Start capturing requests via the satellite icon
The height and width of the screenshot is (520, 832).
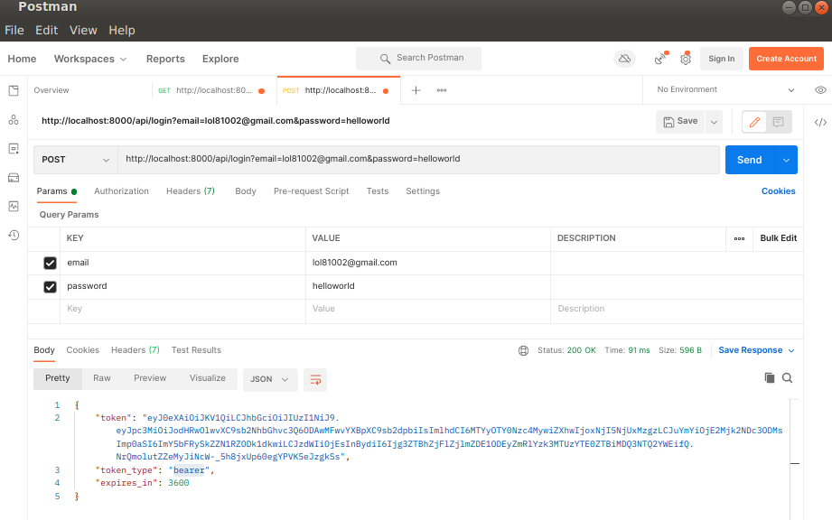click(x=659, y=58)
